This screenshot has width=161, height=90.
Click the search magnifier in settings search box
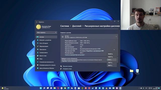(x=56, y=32)
